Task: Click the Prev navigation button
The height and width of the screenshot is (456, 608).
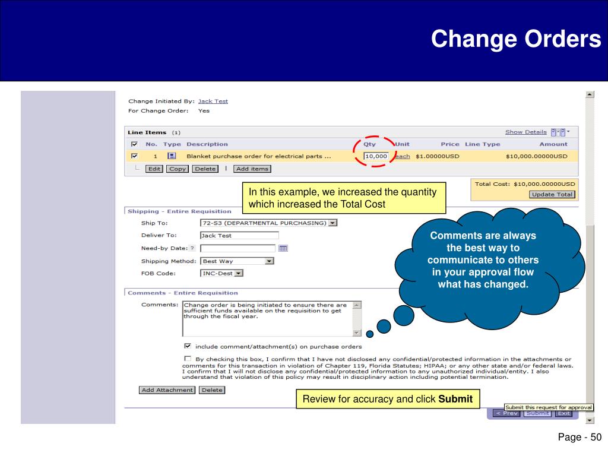Action: 507,413
